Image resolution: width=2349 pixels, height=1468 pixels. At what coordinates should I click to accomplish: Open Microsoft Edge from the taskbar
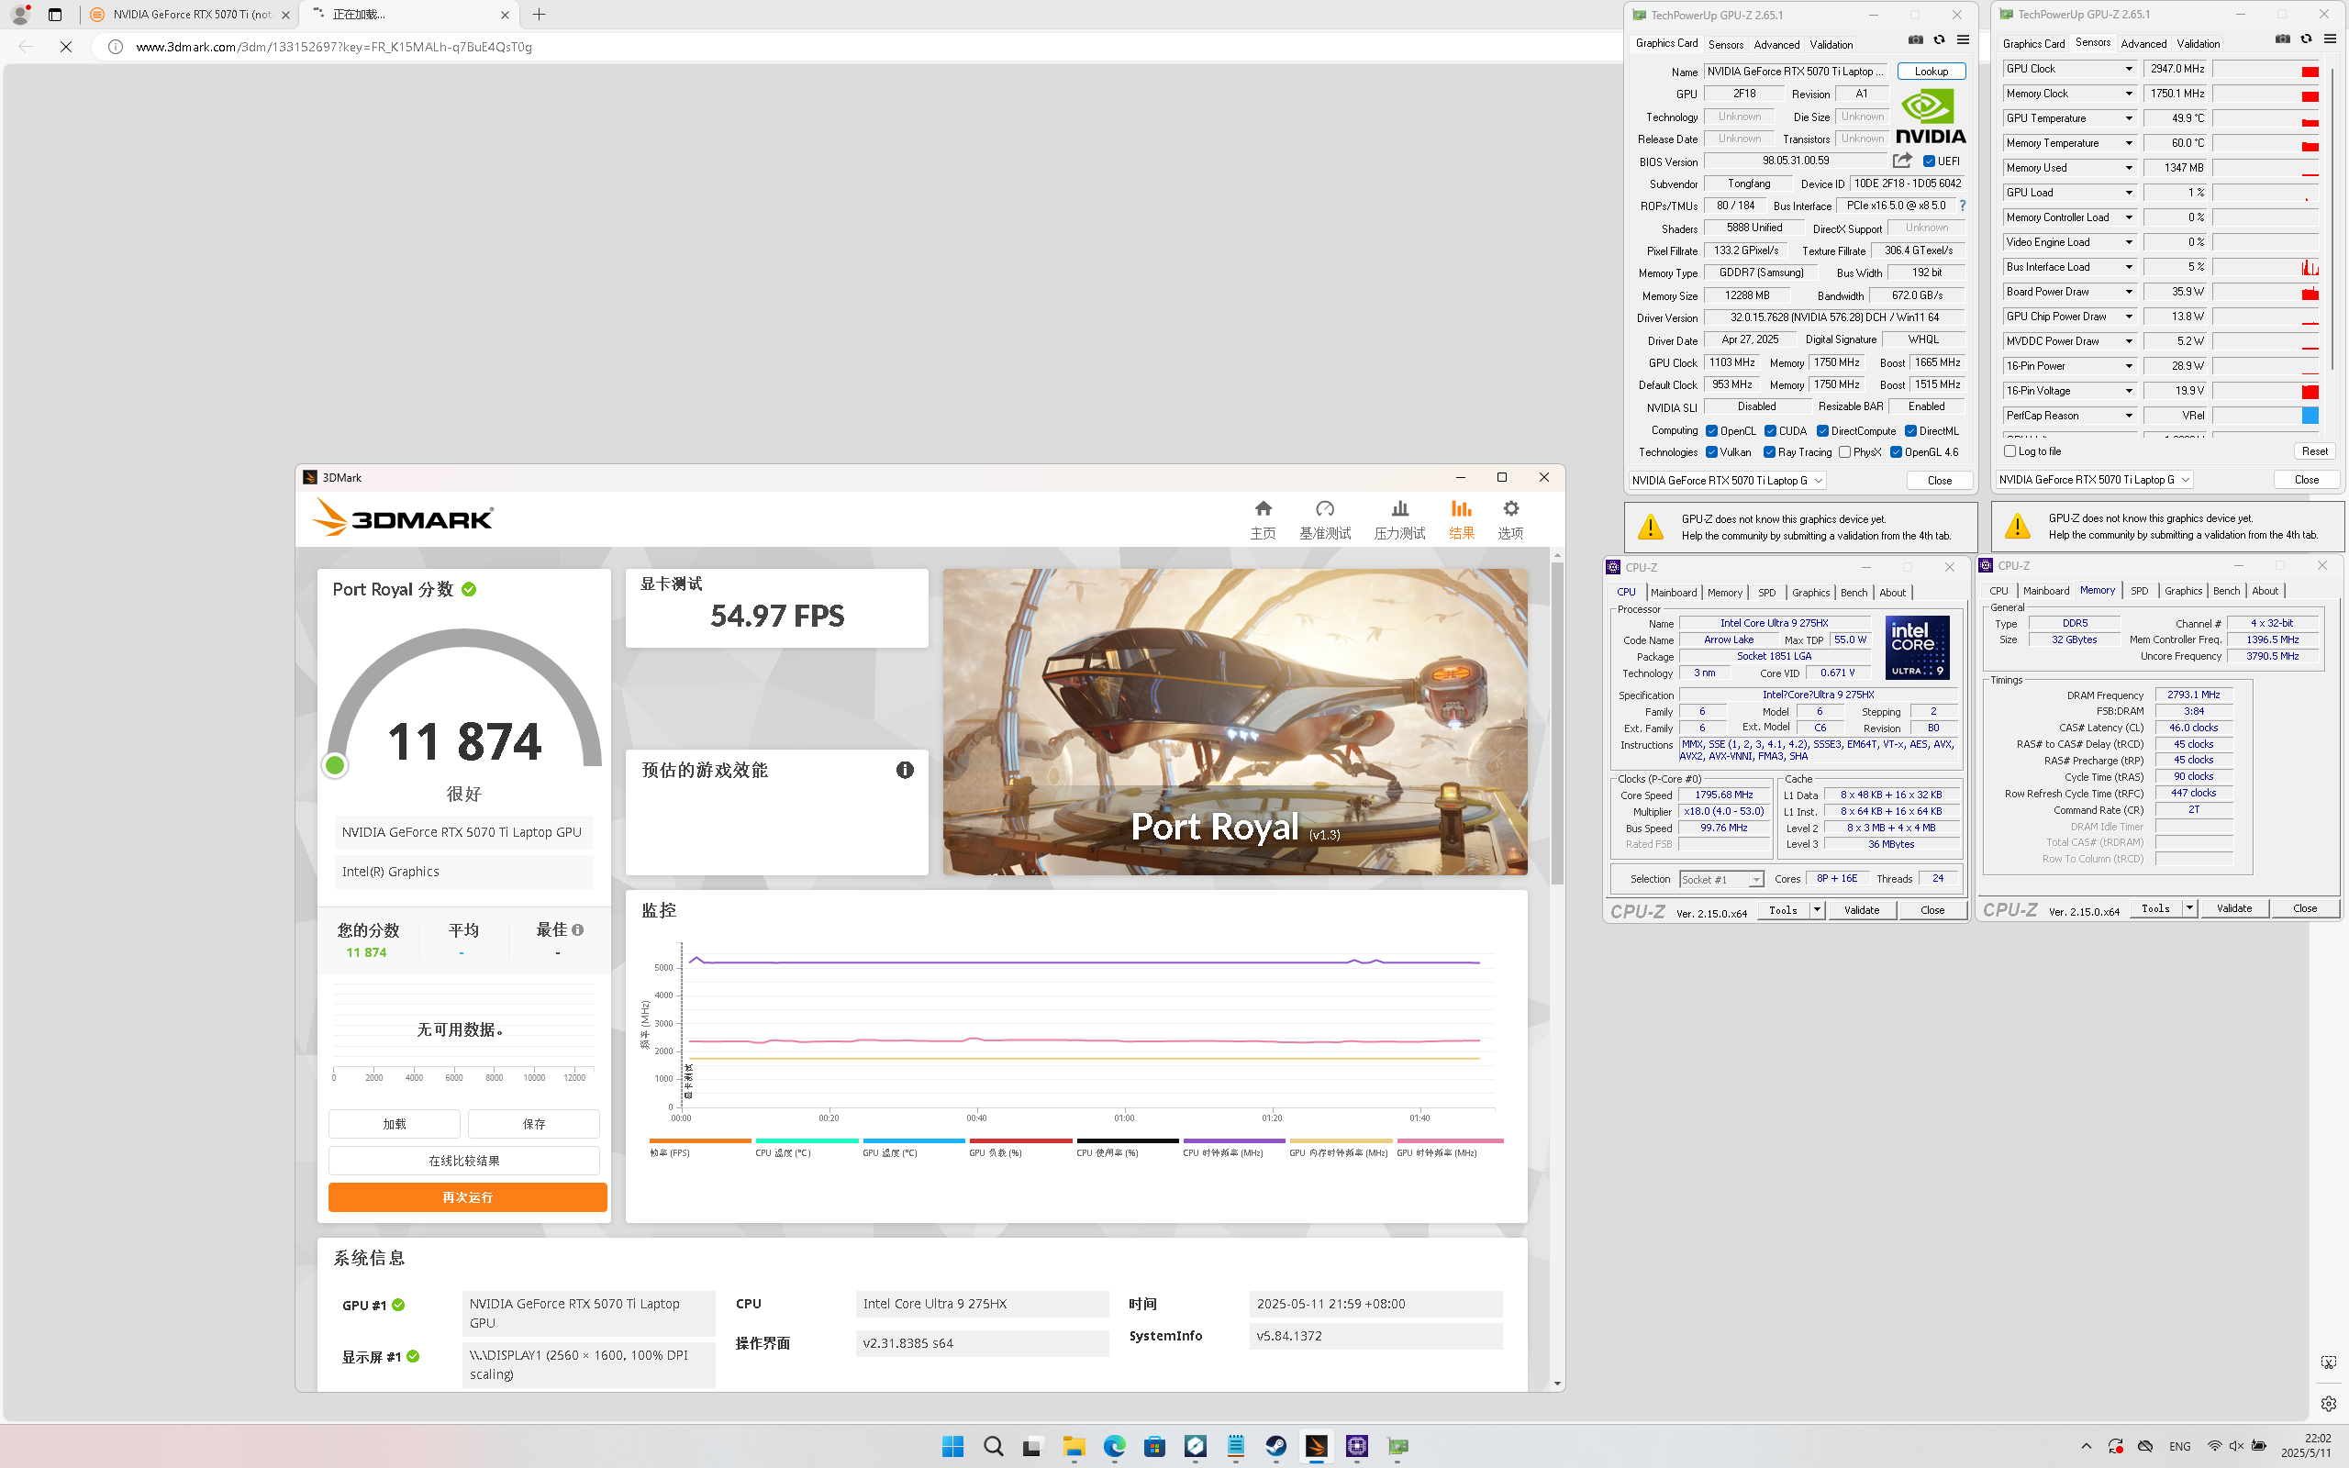[x=1113, y=1446]
